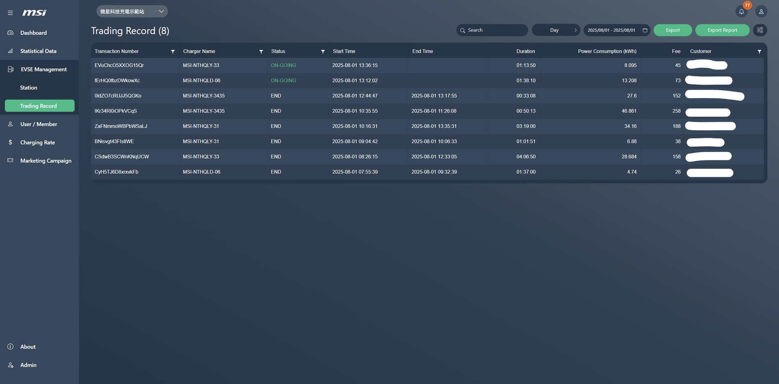Expand the station selector dropdown
Screen dimensions: 779x384
tap(132, 11)
